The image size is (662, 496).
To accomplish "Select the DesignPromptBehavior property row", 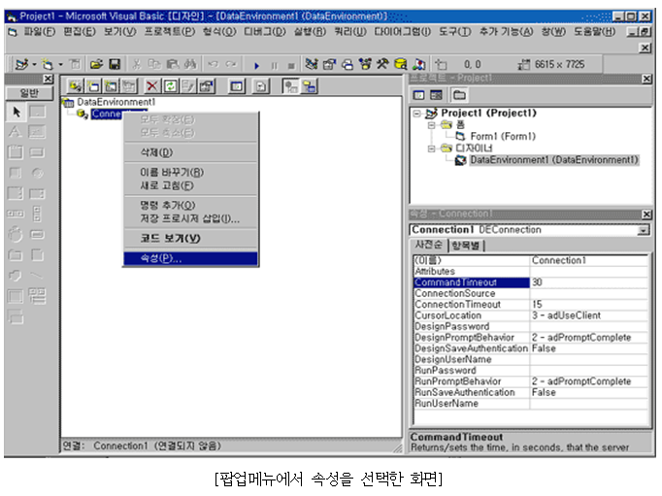I will tap(530, 337).
